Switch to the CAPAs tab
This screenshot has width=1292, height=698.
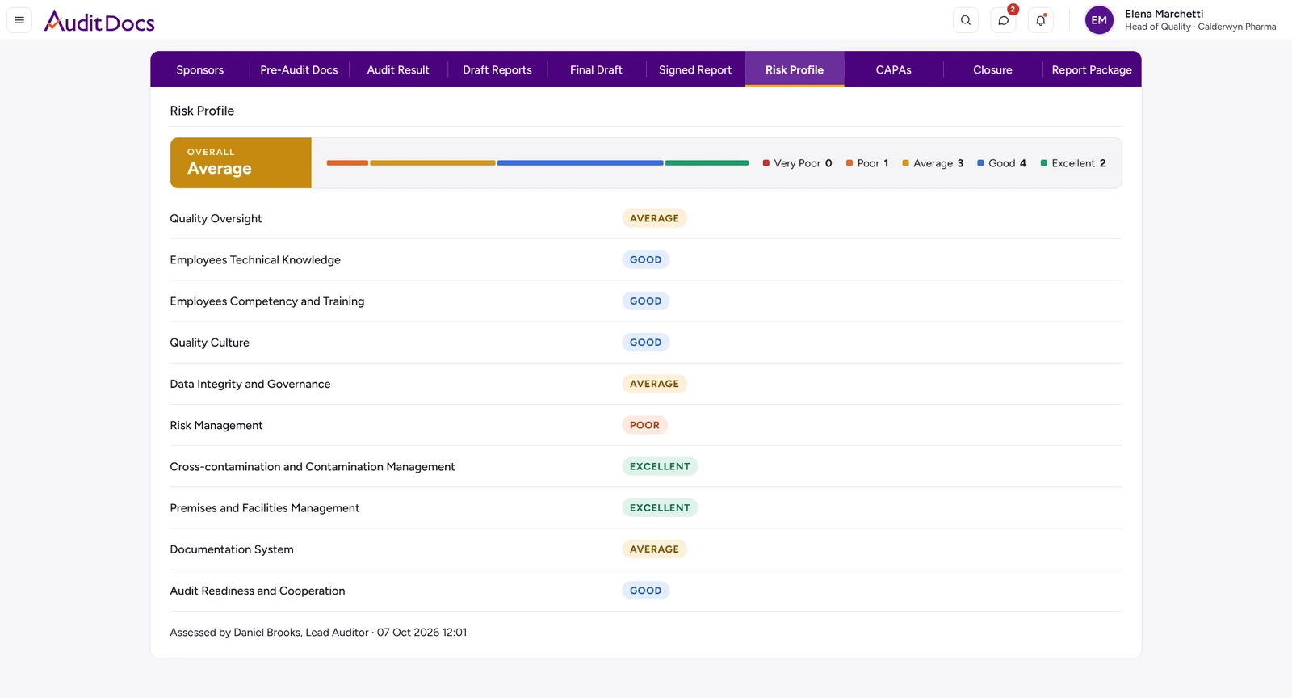pos(894,69)
